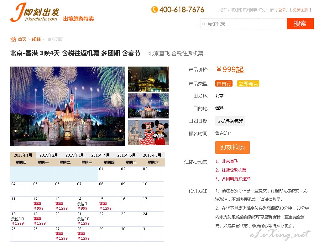This screenshot has width=314, height=245.
Task: Switch to 2015年1月 calendar tab
Action: pos(23,155)
